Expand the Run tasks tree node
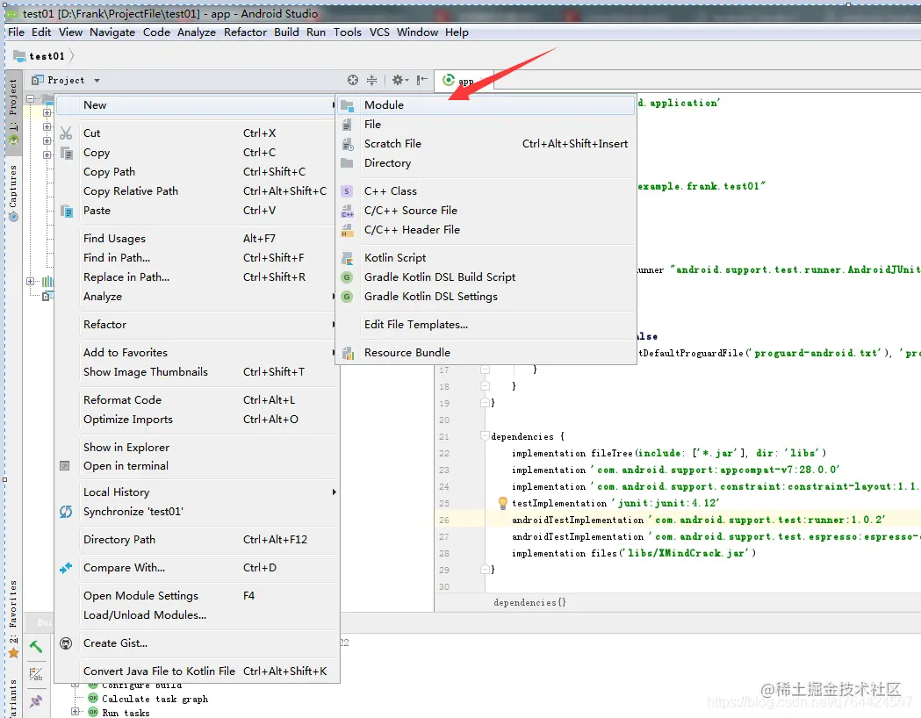Image resolution: width=921 pixels, height=718 pixels. tap(76, 712)
